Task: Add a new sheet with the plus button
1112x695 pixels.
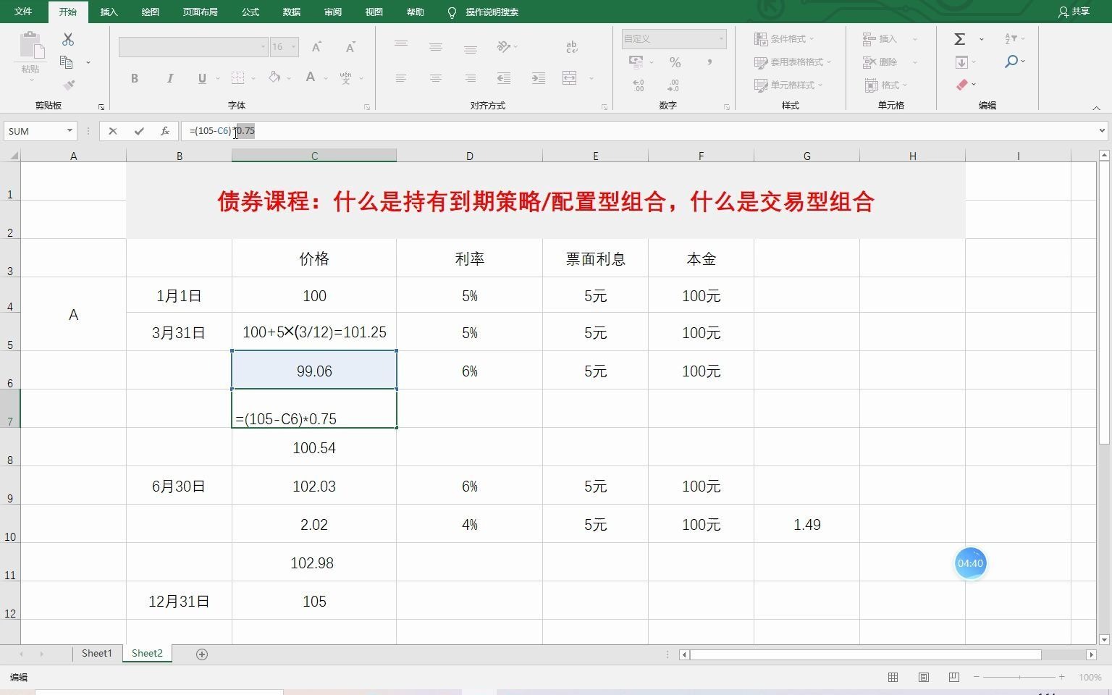Action: (x=202, y=654)
